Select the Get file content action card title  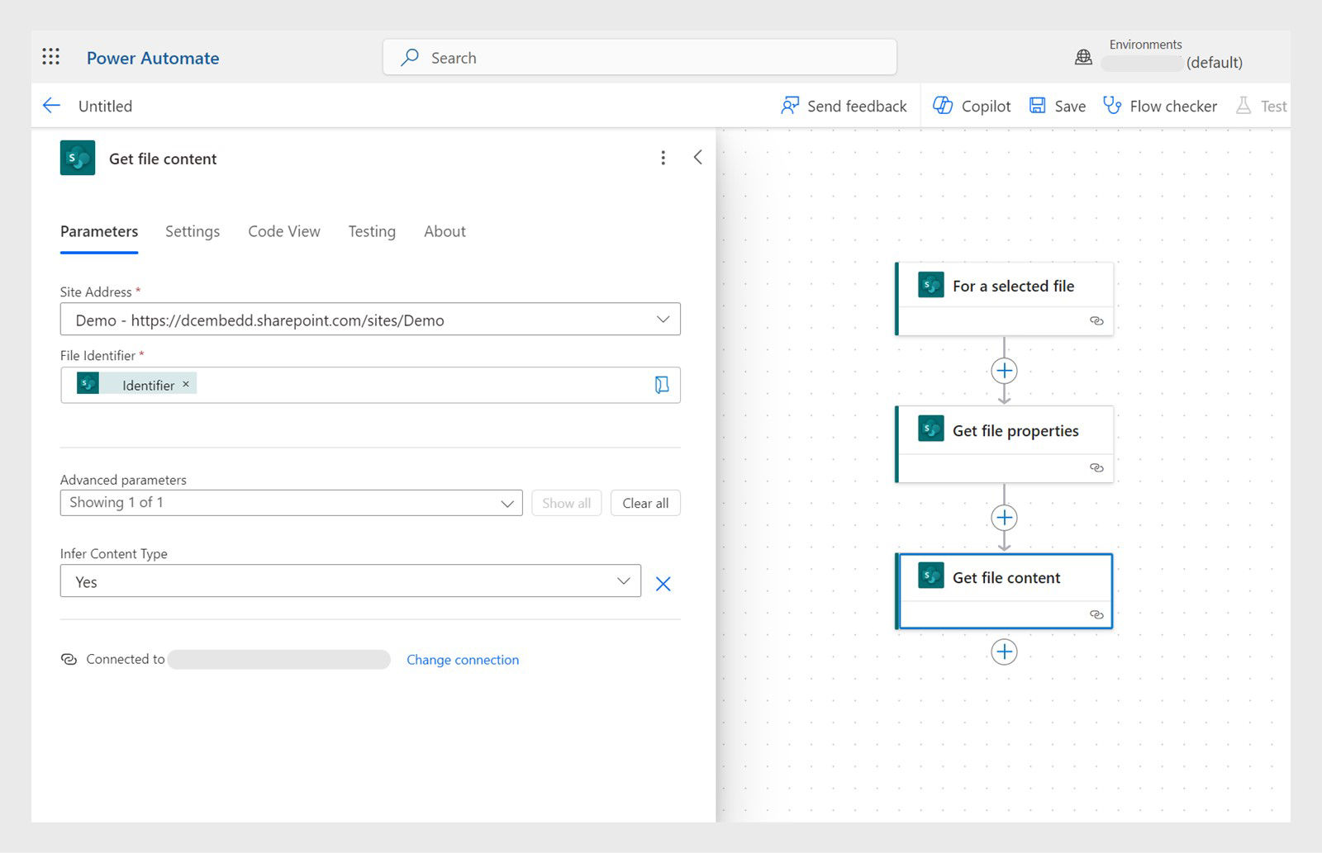point(1006,577)
